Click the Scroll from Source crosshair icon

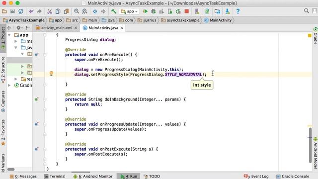coord(9,28)
